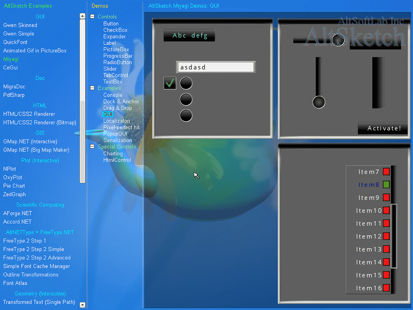Uncheck the green checkmark checkbox

tap(169, 83)
